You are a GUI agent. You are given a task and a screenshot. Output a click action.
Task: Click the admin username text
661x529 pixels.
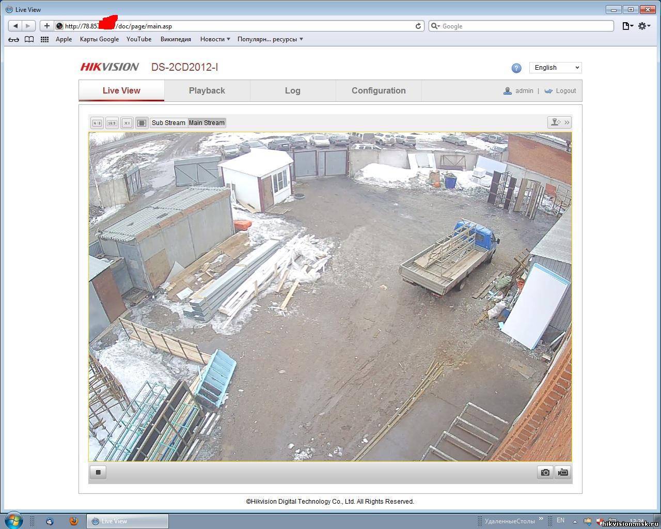[524, 90]
